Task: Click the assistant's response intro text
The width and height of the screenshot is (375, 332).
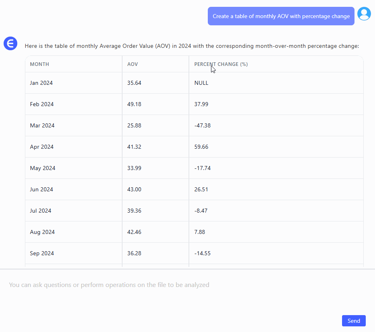Action: pos(192,46)
